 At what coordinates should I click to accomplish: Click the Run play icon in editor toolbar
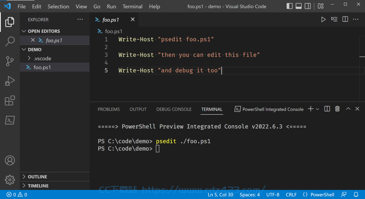pos(323,19)
